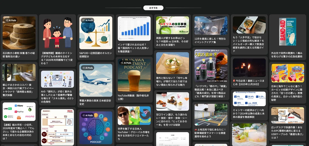This screenshot has height=146, width=309.
Task: Open the Okinawa podcast beer thumbnail
Action: [134, 75]
